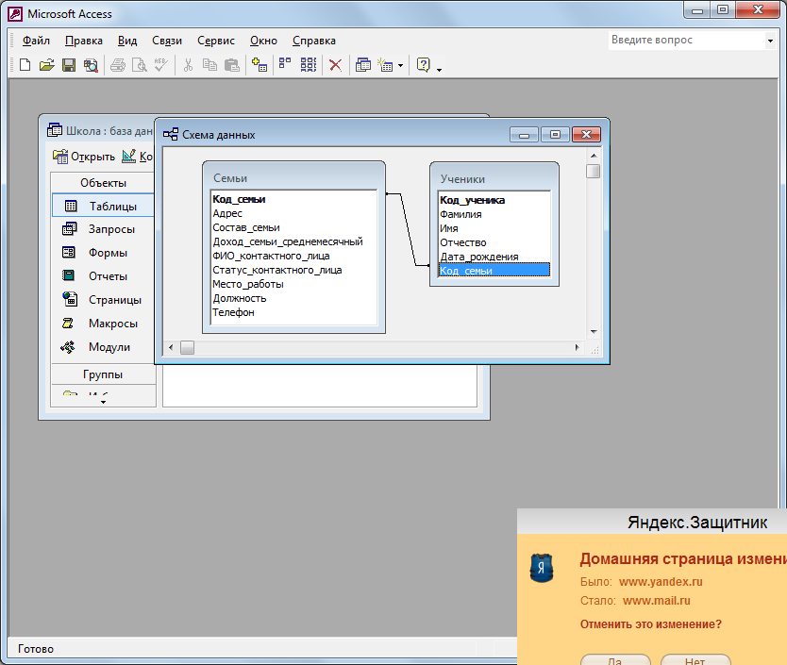
Task: Click the Save icon in the toolbar
Action: (x=69, y=65)
